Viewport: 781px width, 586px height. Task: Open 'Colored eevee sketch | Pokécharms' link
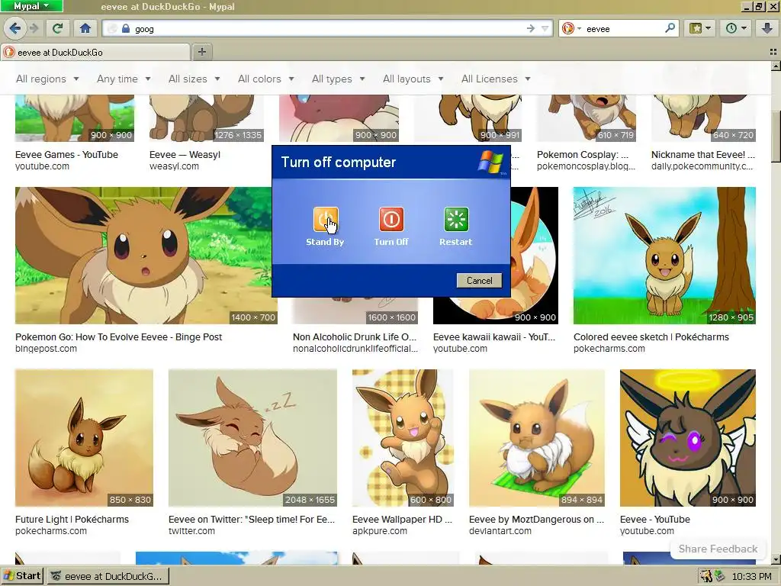tap(651, 336)
